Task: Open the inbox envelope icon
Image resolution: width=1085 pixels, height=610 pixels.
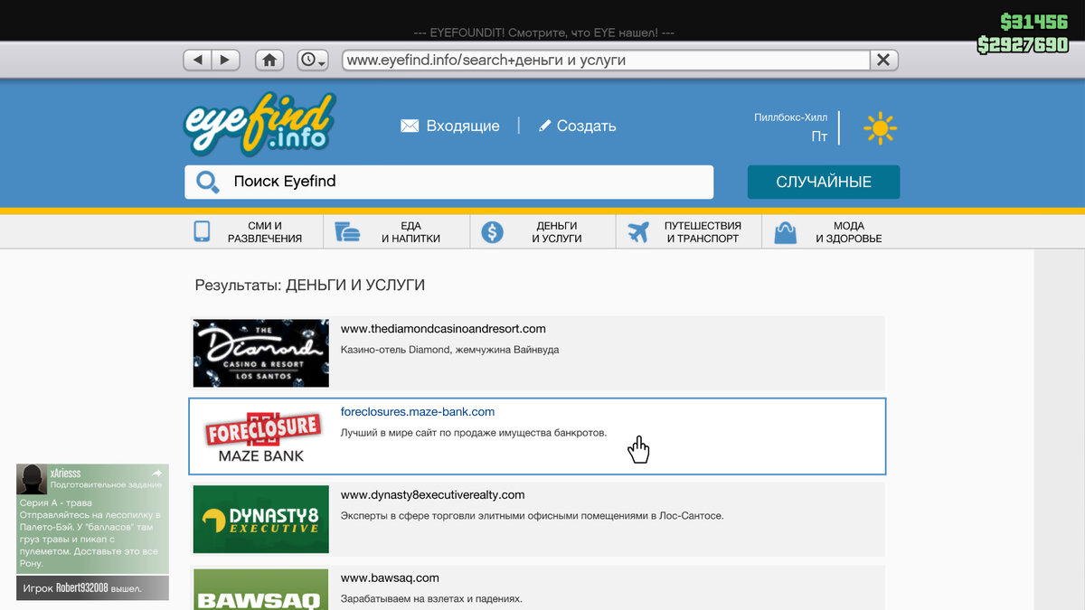Action: (410, 126)
